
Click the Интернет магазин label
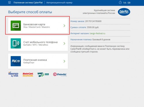tap(80, 33)
